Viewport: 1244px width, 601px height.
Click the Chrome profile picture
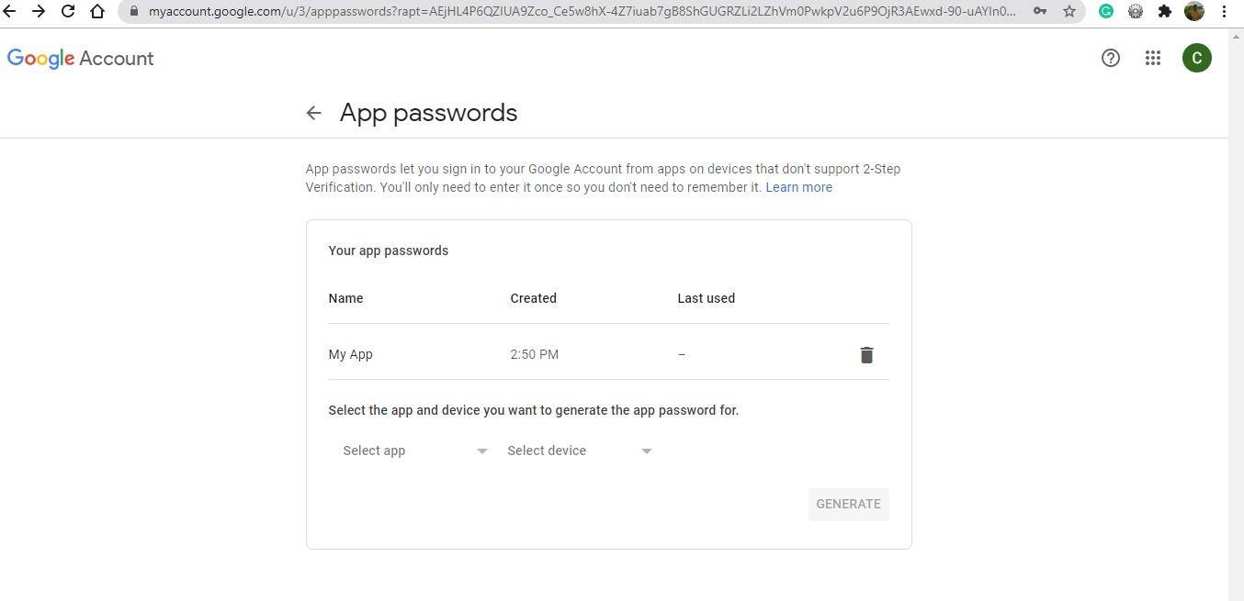tap(1194, 12)
